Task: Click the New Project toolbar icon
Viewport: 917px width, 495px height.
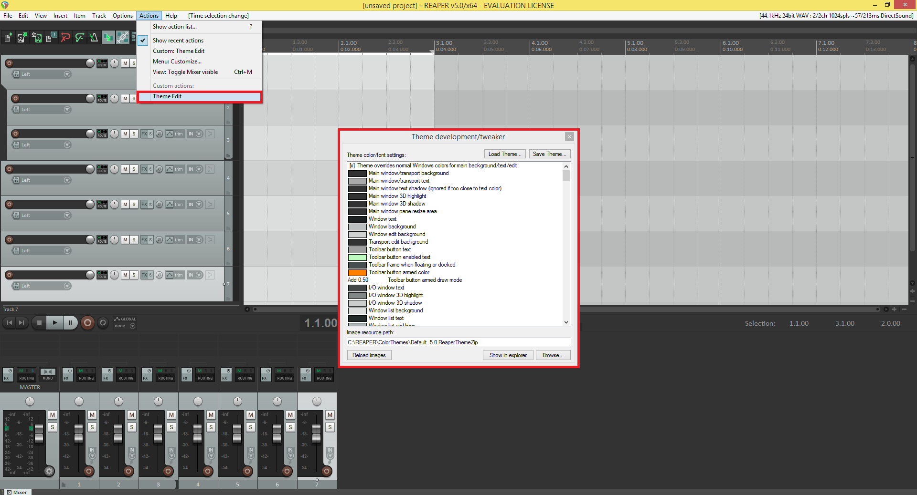Action: [x=8, y=38]
